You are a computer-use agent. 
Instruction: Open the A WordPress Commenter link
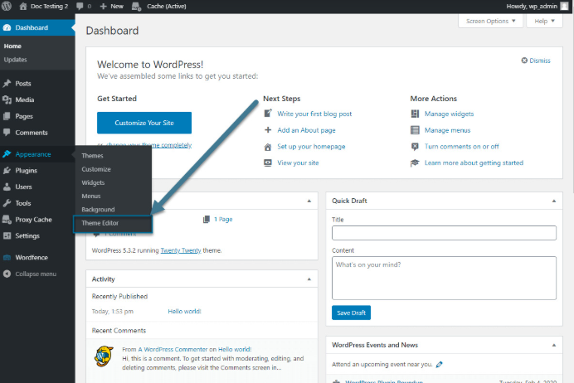[x=173, y=349]
